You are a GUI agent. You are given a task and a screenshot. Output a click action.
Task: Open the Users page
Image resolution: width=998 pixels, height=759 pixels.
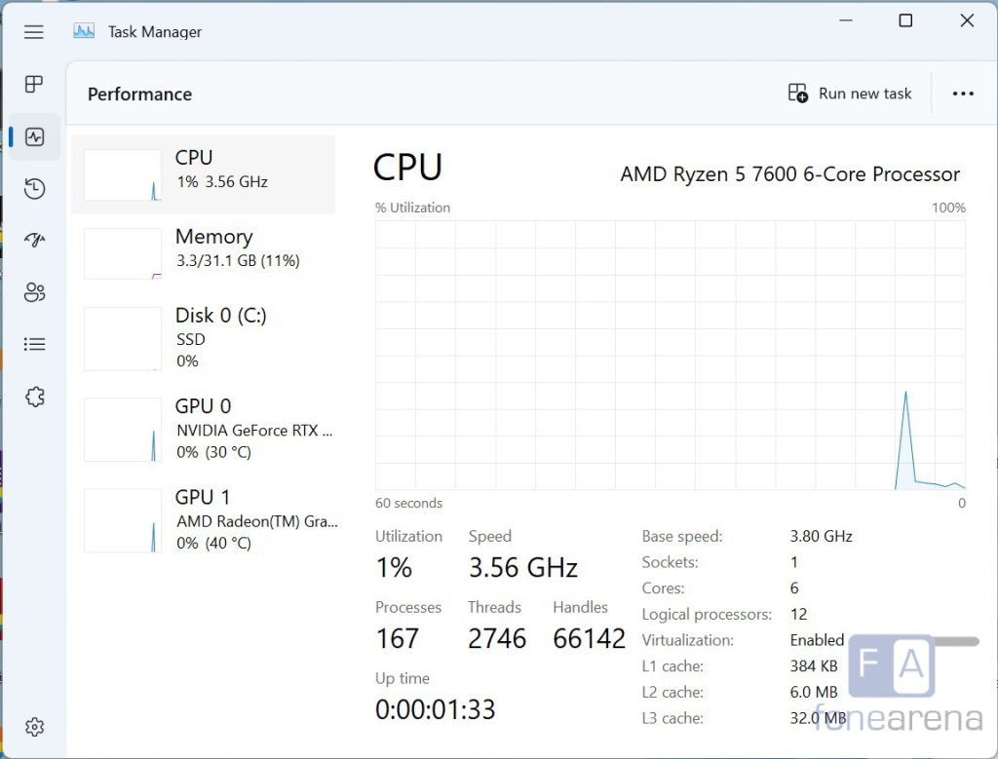point(35,292)
